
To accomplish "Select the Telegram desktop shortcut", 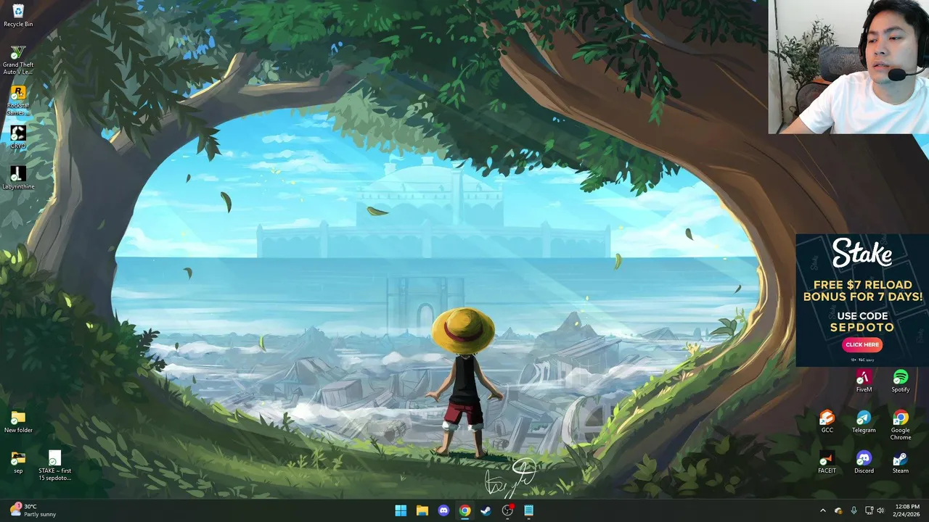I will click(x=864, y=421).
